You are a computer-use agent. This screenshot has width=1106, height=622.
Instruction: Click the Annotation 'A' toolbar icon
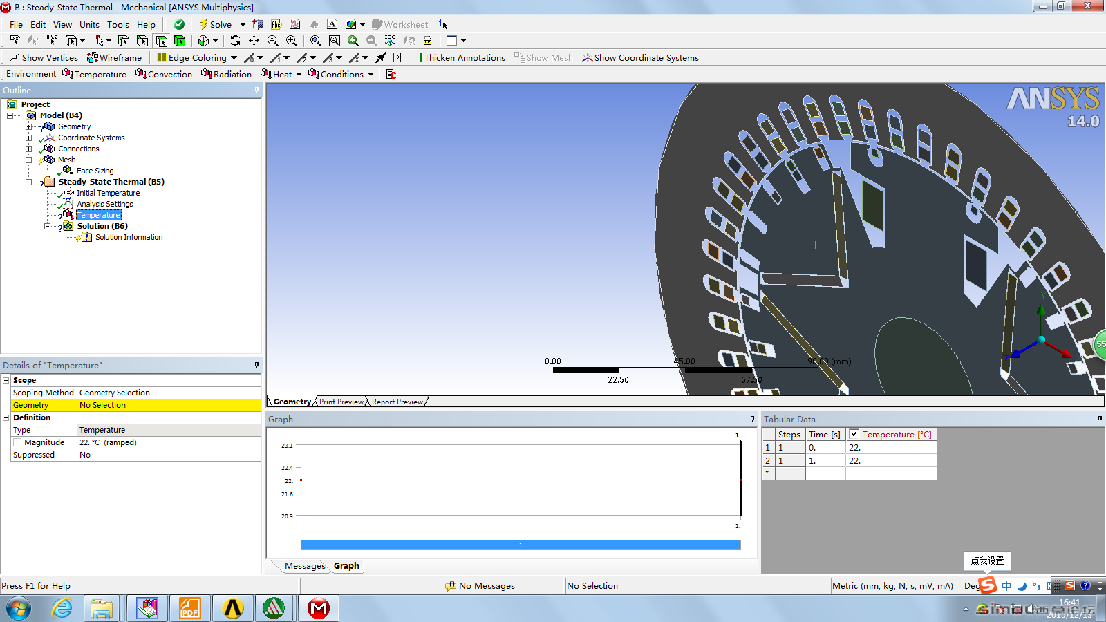click(x=332, y=24)
